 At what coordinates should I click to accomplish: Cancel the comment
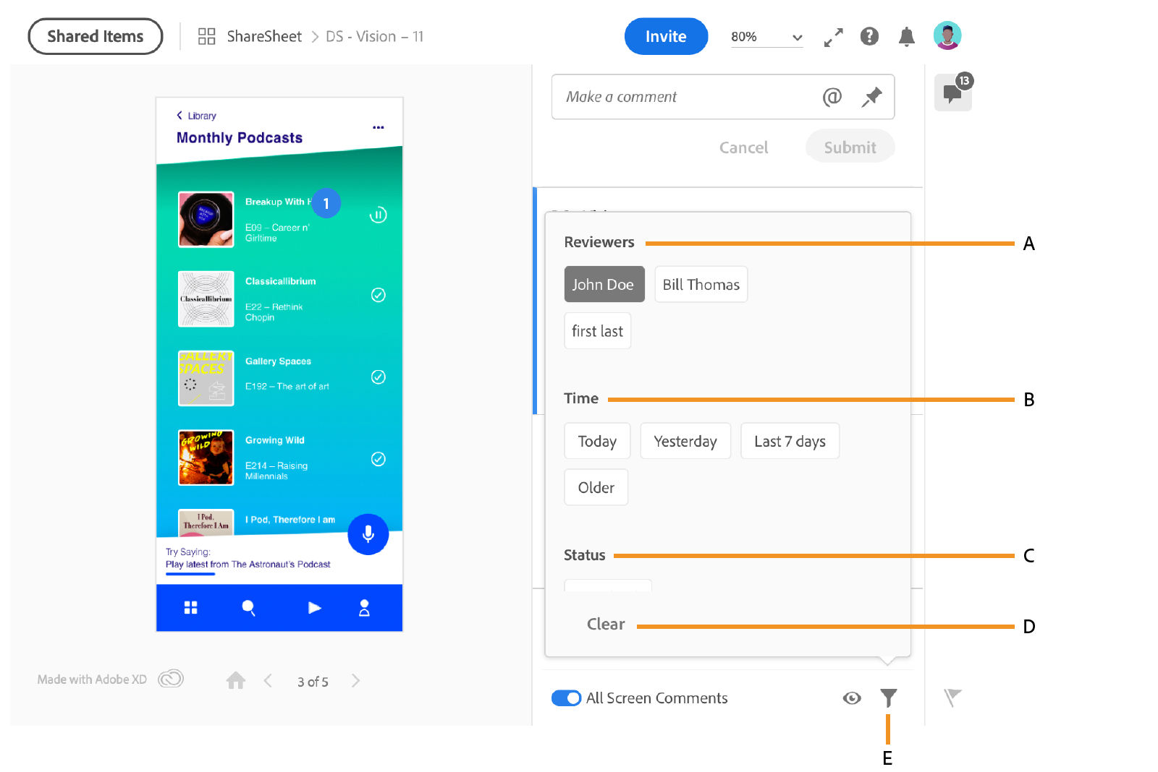(x=743, y=147)
